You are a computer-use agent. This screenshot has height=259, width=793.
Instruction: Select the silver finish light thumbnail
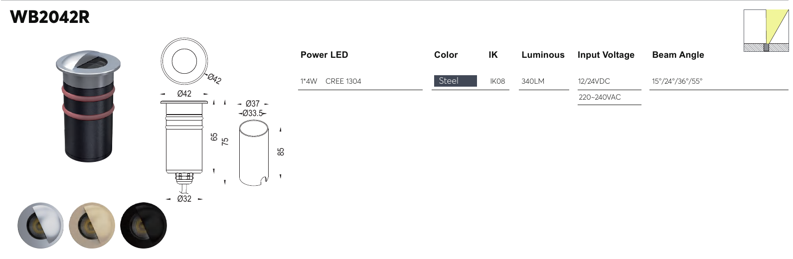(41, 225)
